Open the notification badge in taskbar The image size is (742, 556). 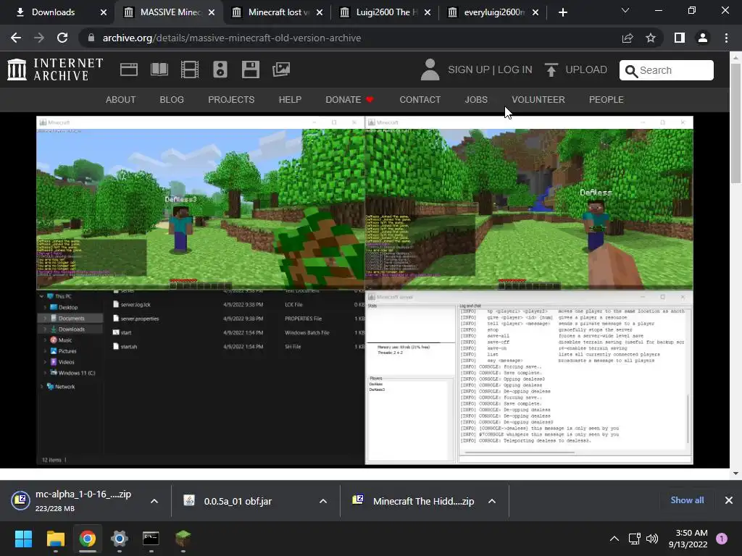tap(722, 539)
